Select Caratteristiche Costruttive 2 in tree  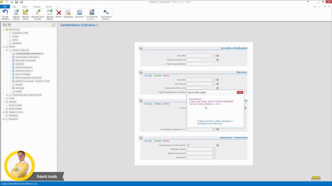(x=27, y=57)
